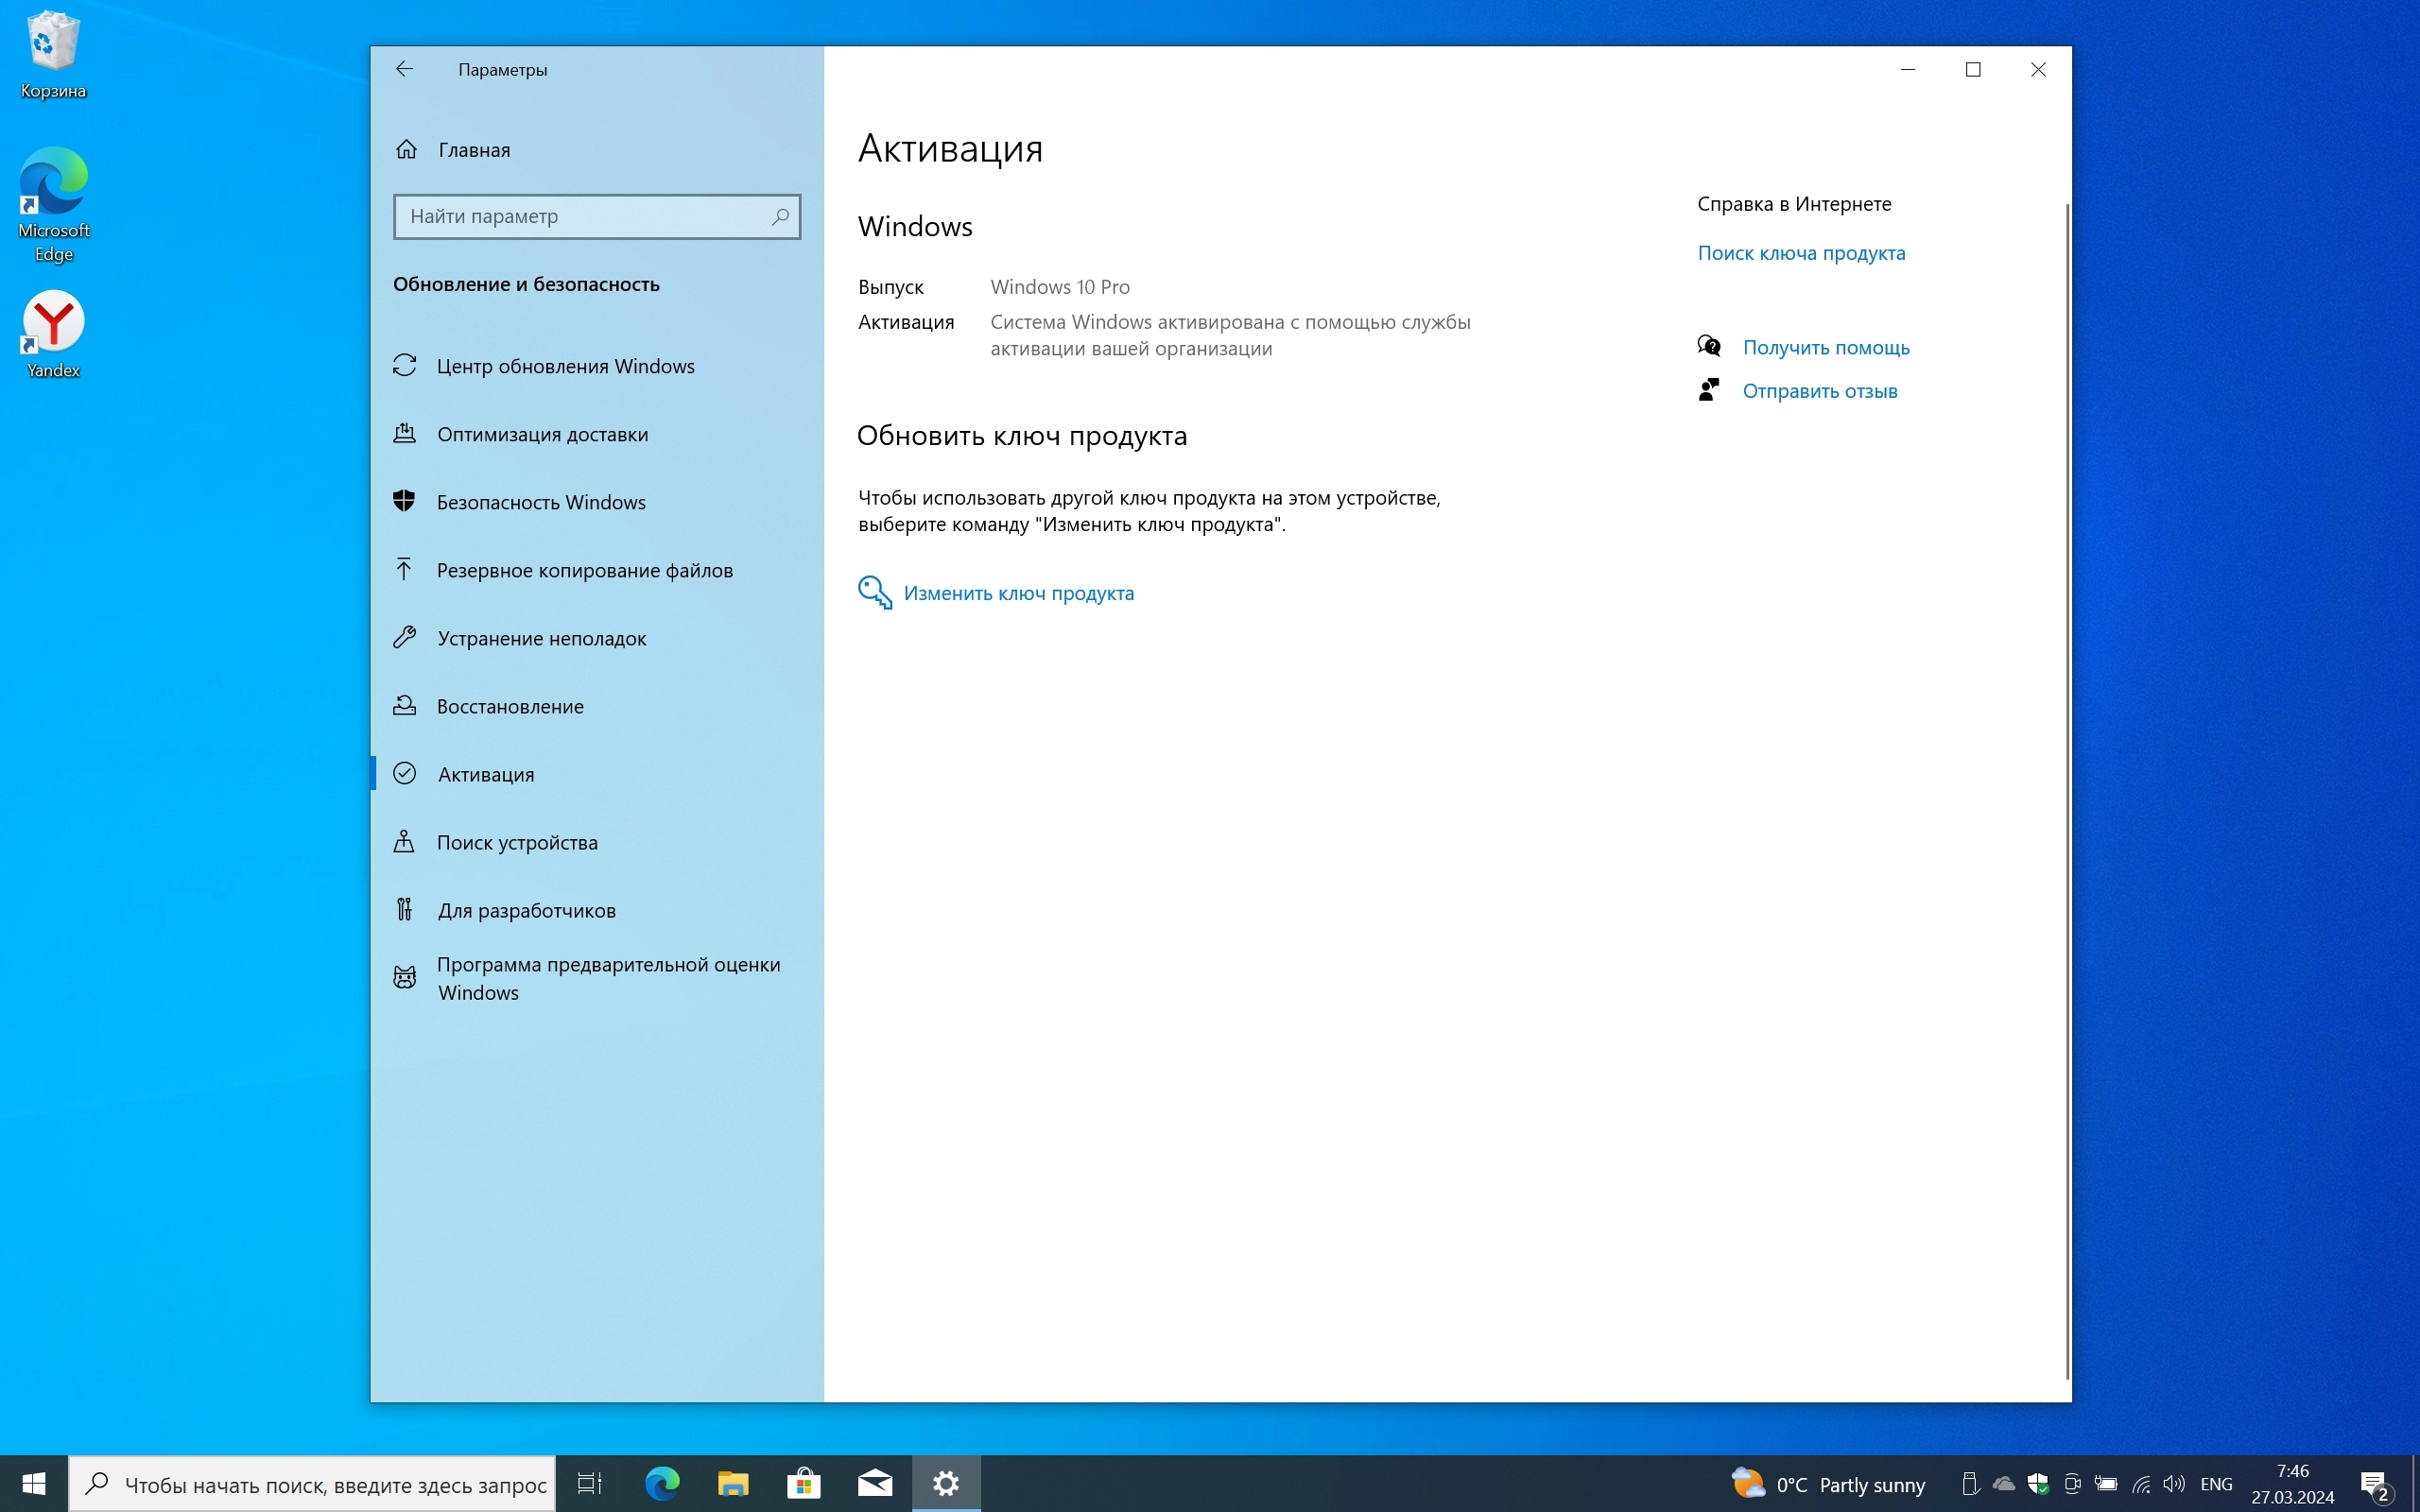Open the notification center icon

point(2375,1483)
